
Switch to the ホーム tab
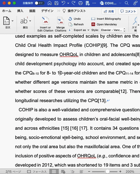(7, 11)
